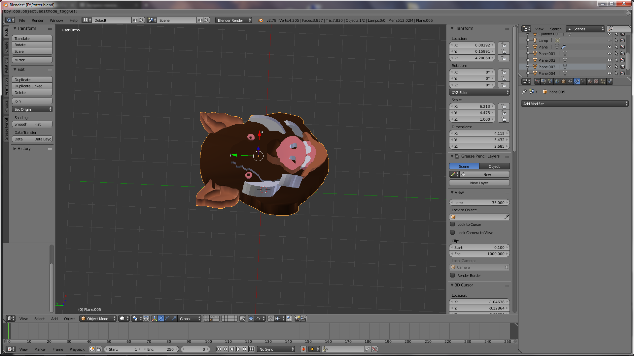Pin the properties context with pin icon
This screenshot has width=634, height=356.
click(x=524, y=92)
